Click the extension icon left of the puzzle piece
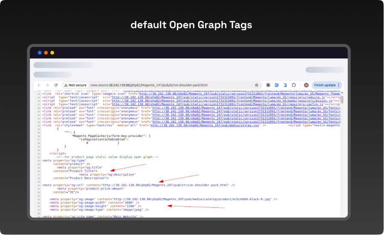Viewport: 384px width, 235px height. (x=285, y=85)
